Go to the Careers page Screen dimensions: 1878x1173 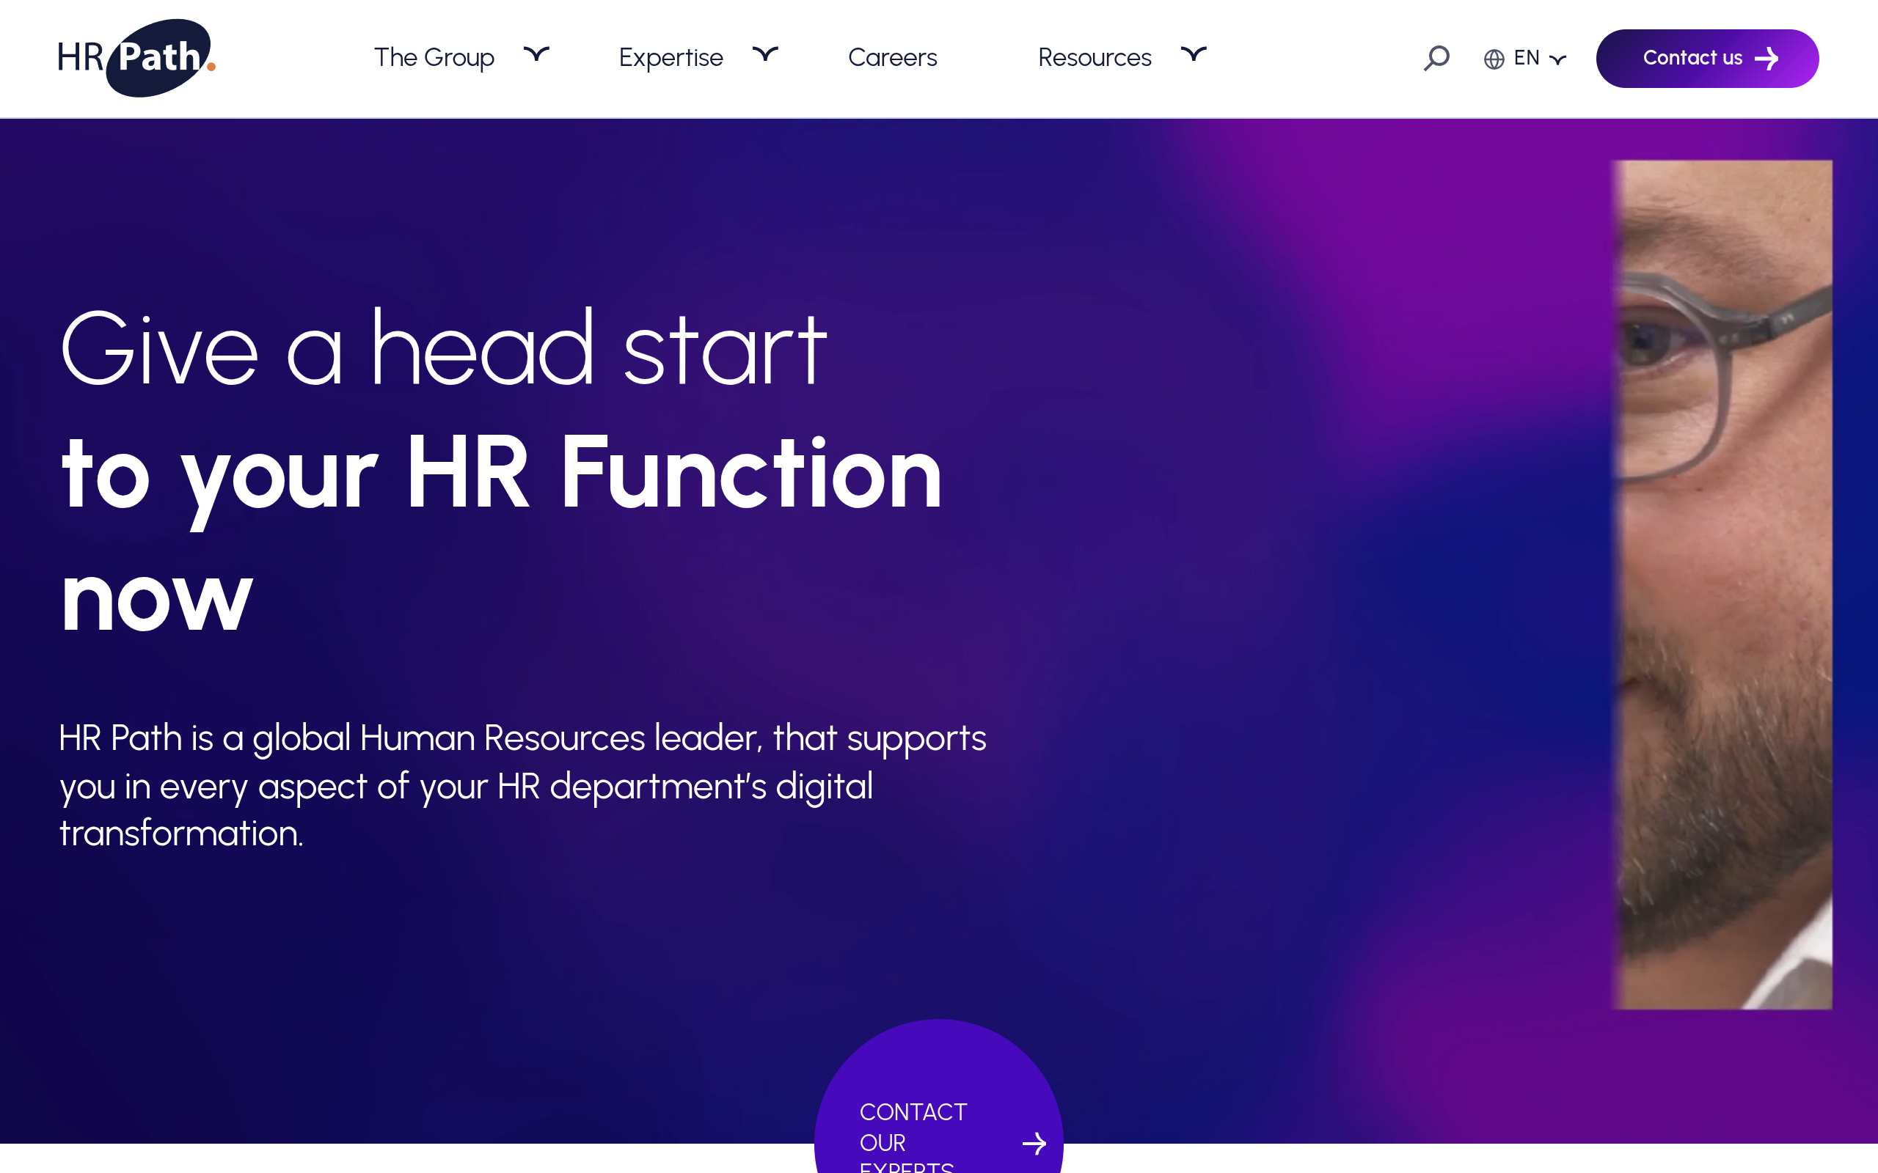[893, 58]
